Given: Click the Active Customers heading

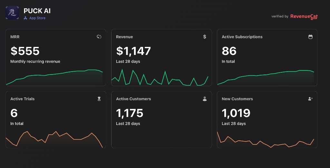Looking at the screenshot, I should coord(133,99).
